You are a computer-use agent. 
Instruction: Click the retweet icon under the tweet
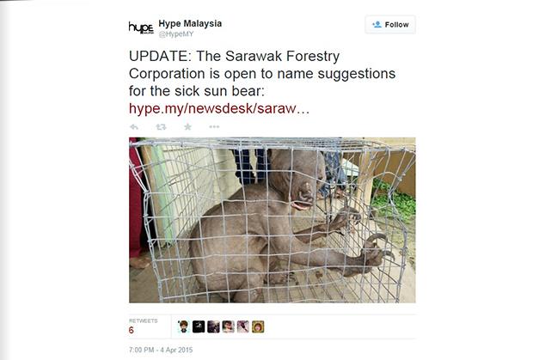[161, 127]
